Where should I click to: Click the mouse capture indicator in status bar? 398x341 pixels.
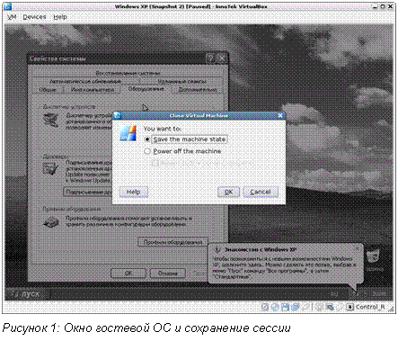pos(339,307)
